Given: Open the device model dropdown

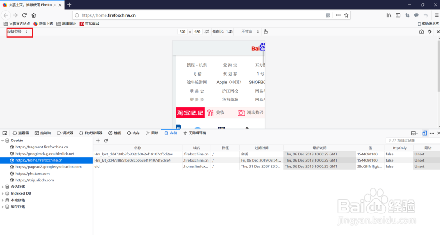Looking at the screenshot, I should (18, 31).
